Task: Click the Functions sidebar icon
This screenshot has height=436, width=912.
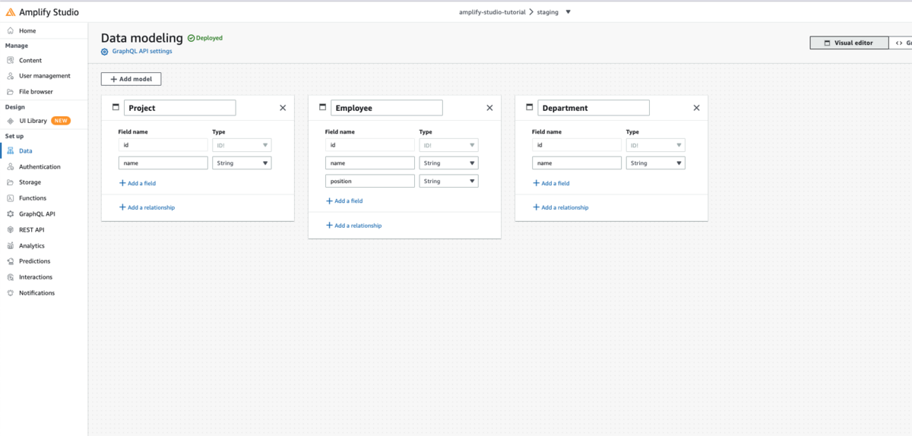Action: [11, 198]
